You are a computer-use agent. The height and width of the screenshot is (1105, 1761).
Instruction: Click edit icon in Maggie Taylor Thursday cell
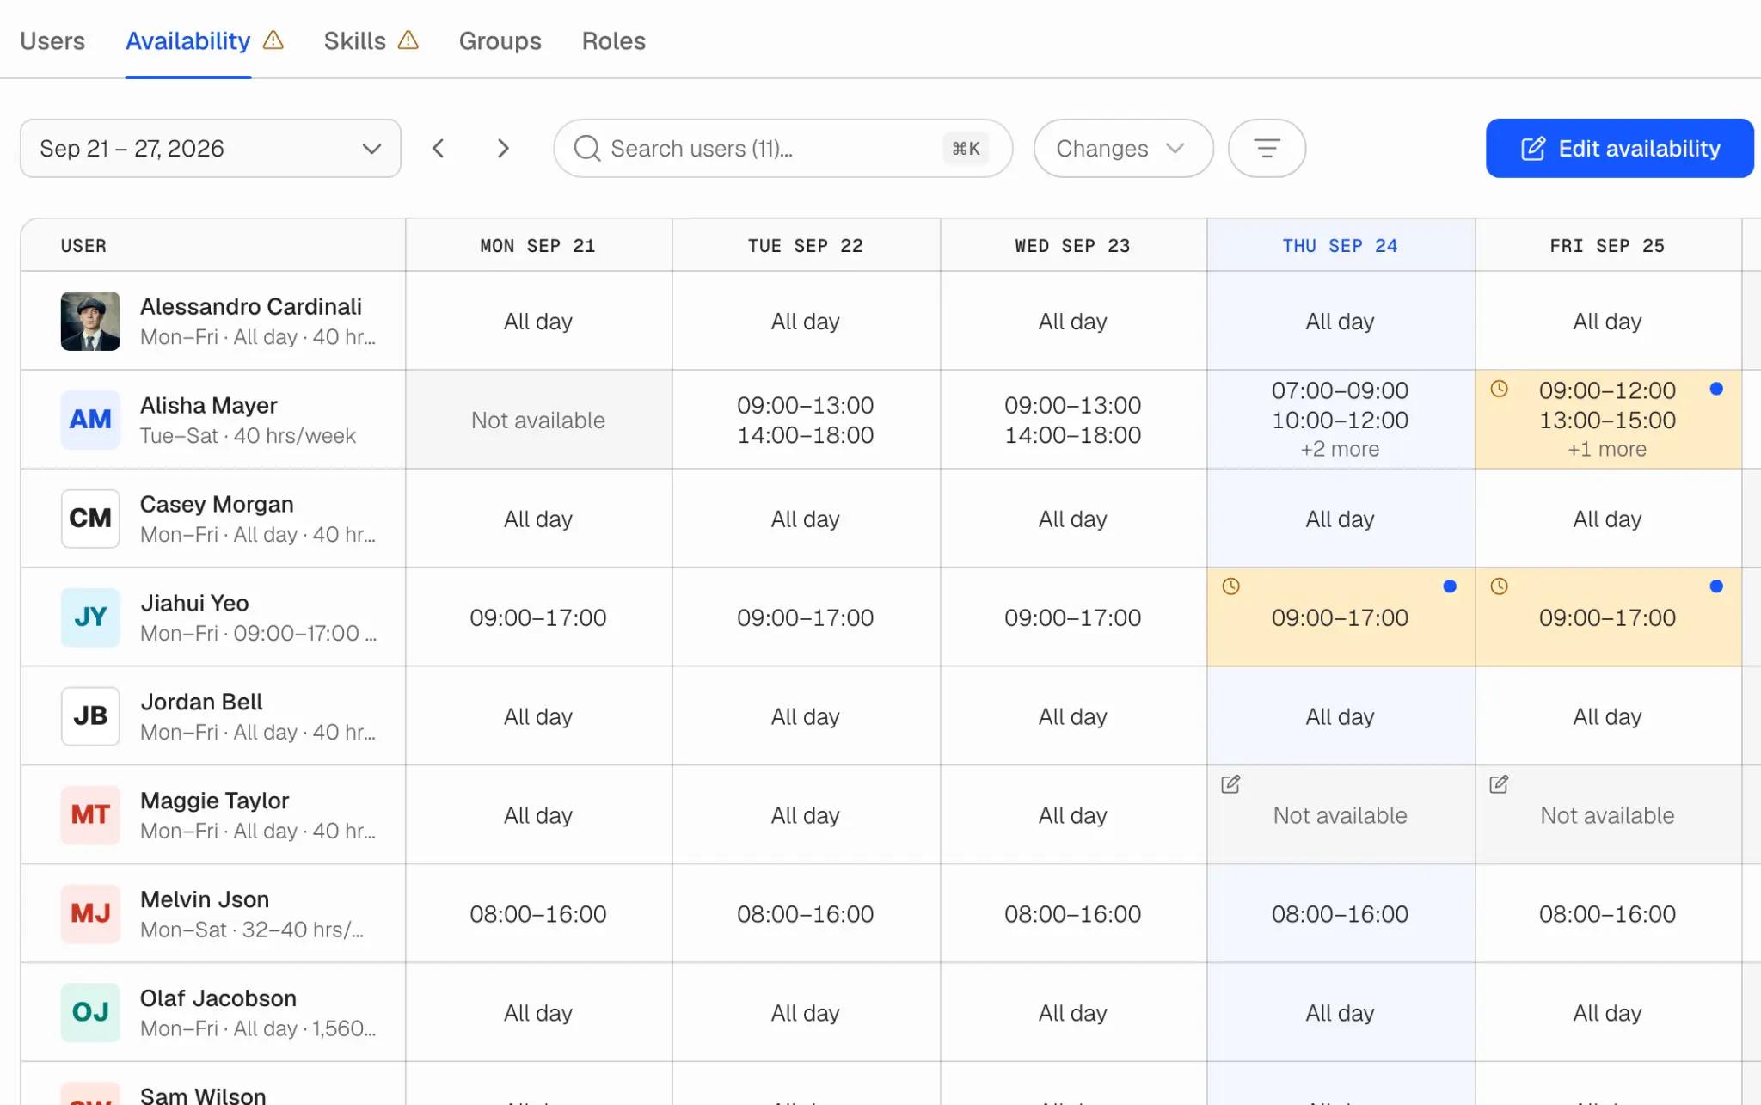point(1231,784)
